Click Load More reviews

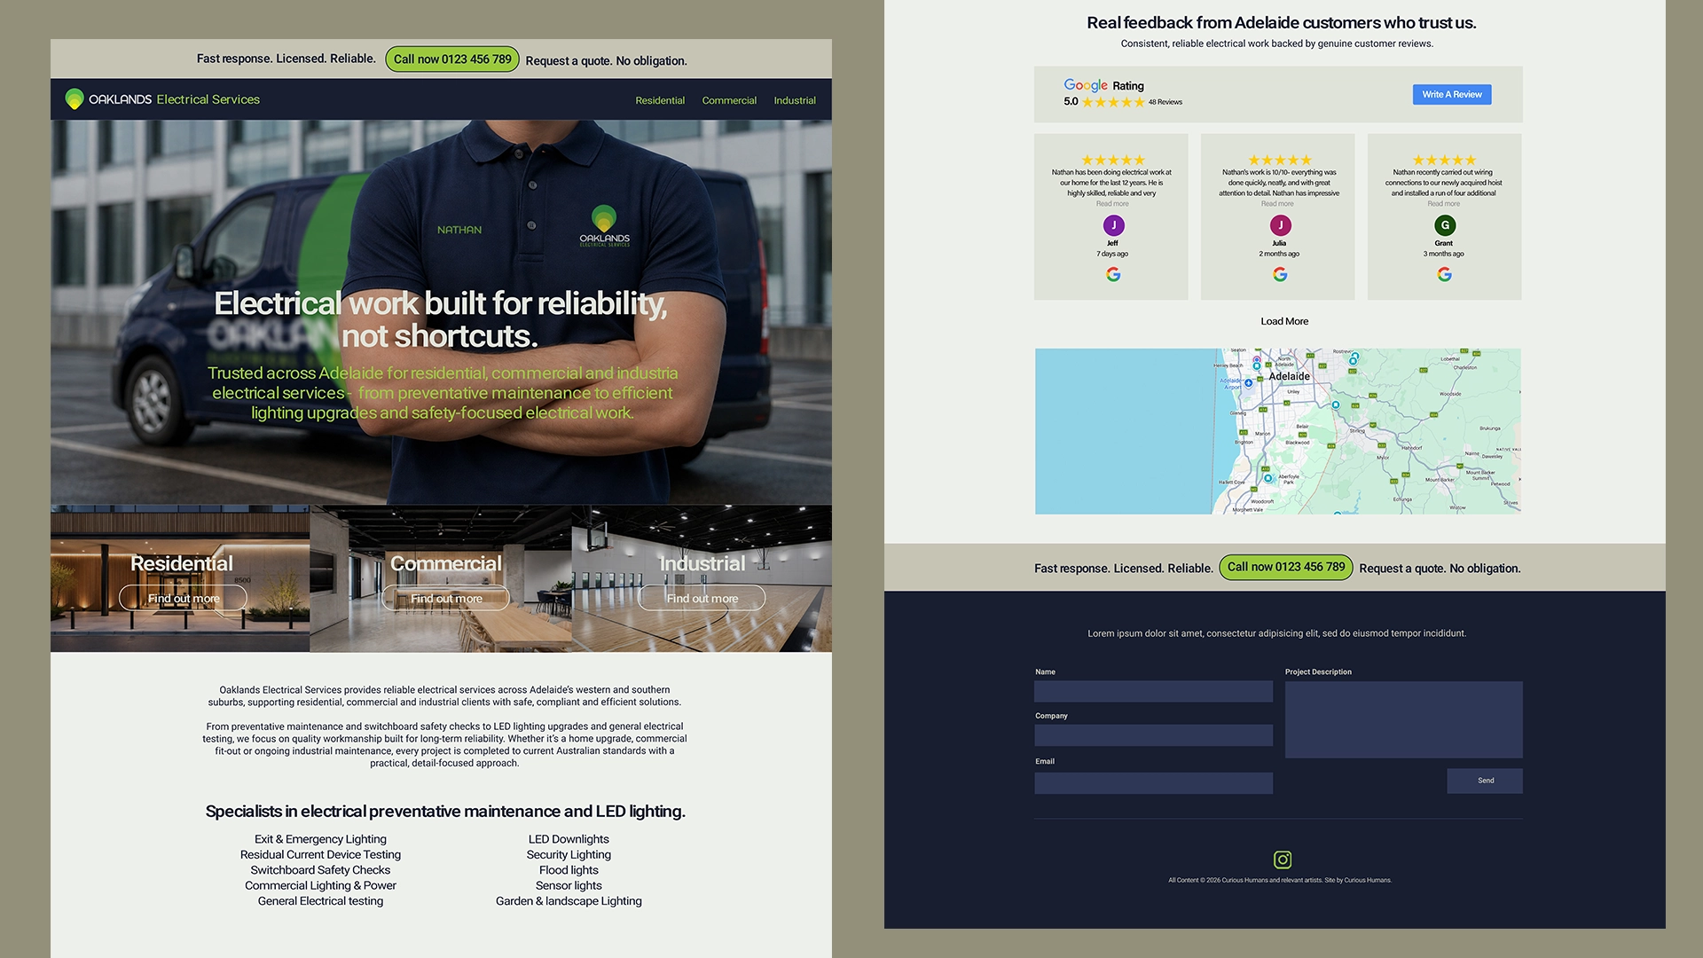click(1284, 321)
